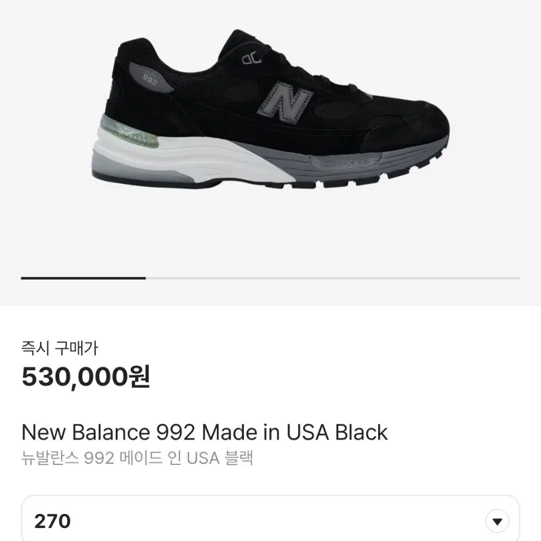Click the 즉시 구매가 label
541x541 pixels.
pyautogui.click(x=59, y=349)
